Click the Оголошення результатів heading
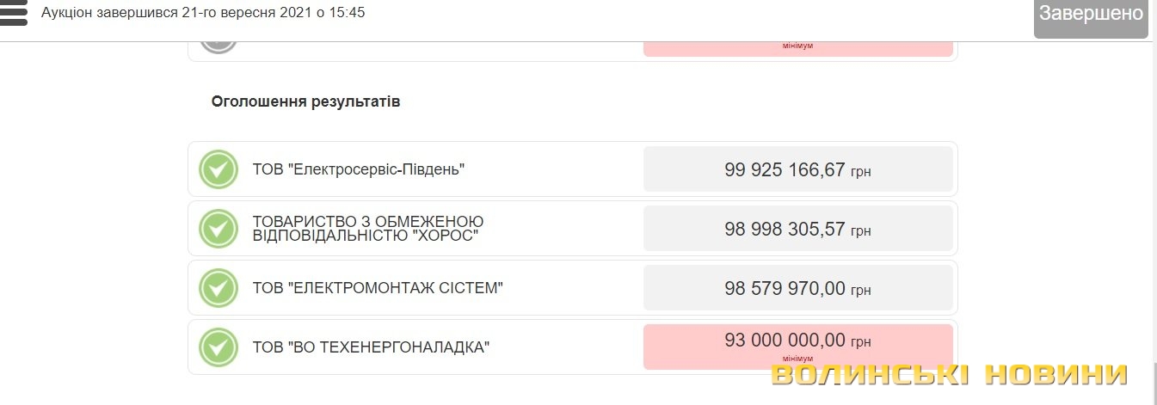 (305, 101)
